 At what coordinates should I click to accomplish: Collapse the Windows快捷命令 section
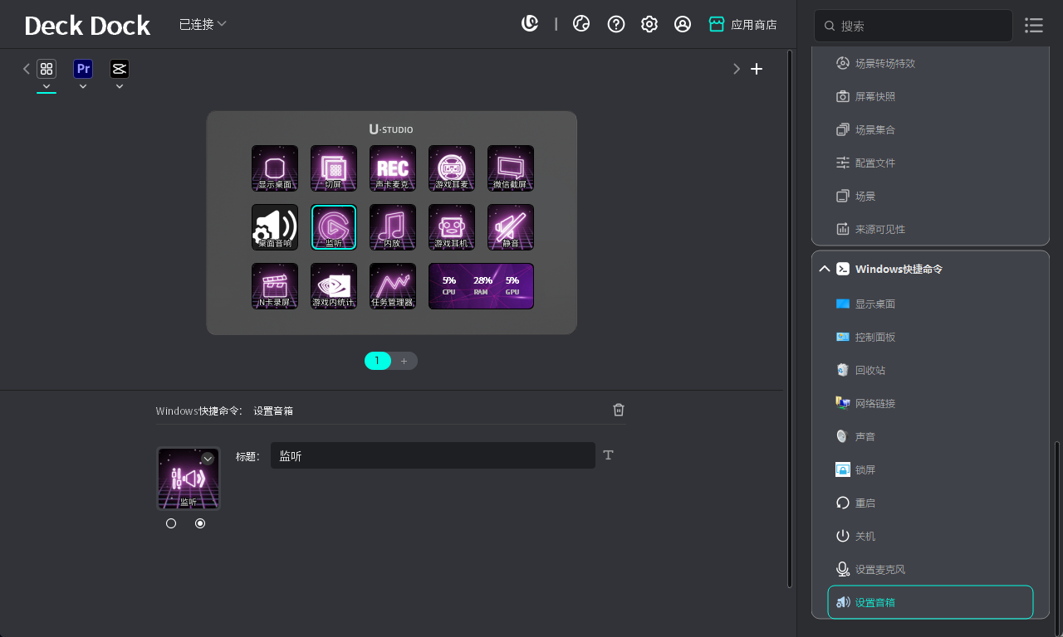tap(824, 269)
